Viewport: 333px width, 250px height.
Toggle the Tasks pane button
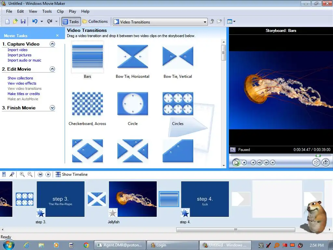tap(71, 21)
